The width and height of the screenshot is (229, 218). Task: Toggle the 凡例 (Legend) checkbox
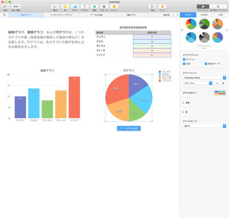[x=184, y=64]
